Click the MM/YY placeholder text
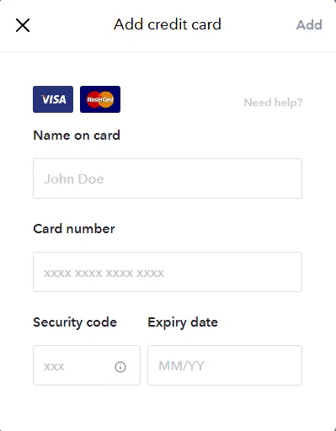 point(182,366)
